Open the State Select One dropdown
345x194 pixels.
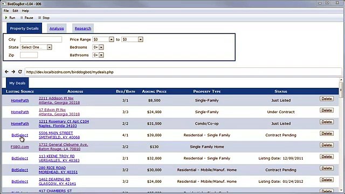click(x=36, y=47)
